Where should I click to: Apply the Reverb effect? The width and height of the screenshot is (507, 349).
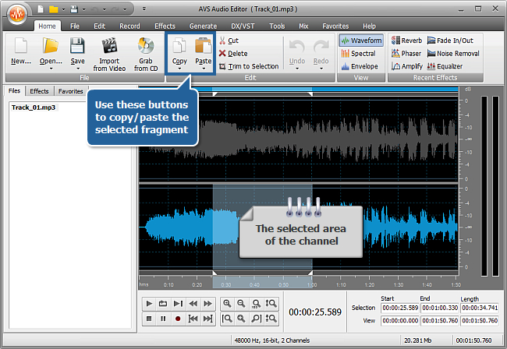406,41
